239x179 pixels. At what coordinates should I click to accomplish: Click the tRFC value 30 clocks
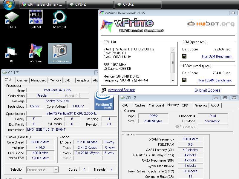(190, 171)
